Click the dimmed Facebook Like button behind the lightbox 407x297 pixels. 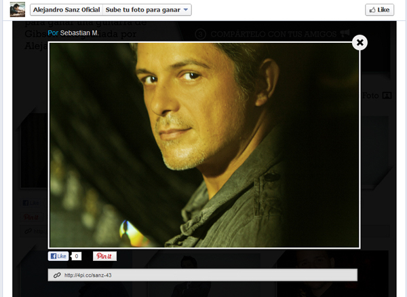(31, 203)
